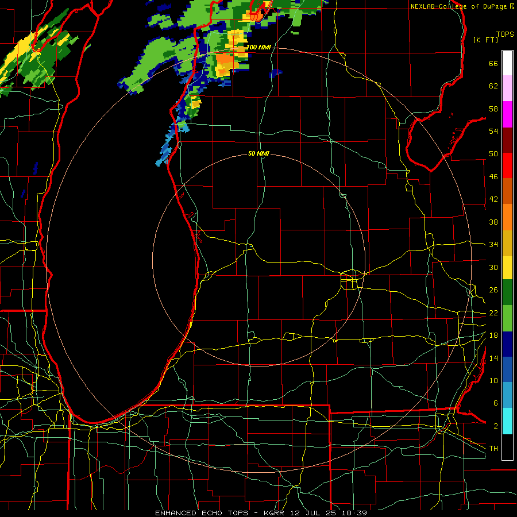517x517 pixels.
Task: Click the TH threshold legend label
Action: (493, 449)
